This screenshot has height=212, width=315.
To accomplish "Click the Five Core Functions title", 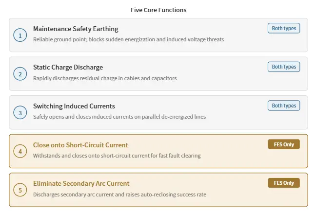I will point(158,10).
